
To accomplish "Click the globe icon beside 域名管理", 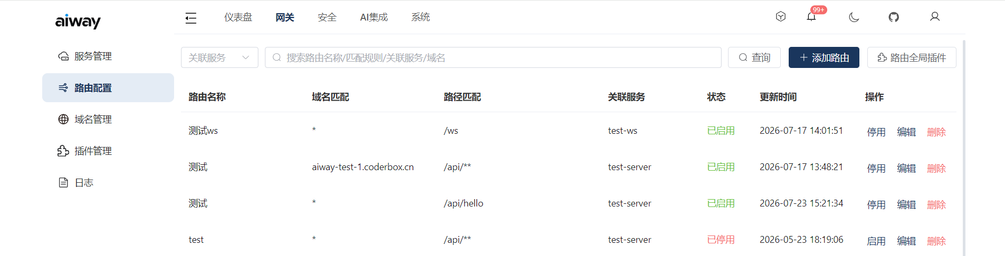I will point(63,119).
